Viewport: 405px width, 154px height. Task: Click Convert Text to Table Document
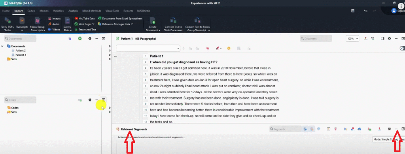pos(173,24)
